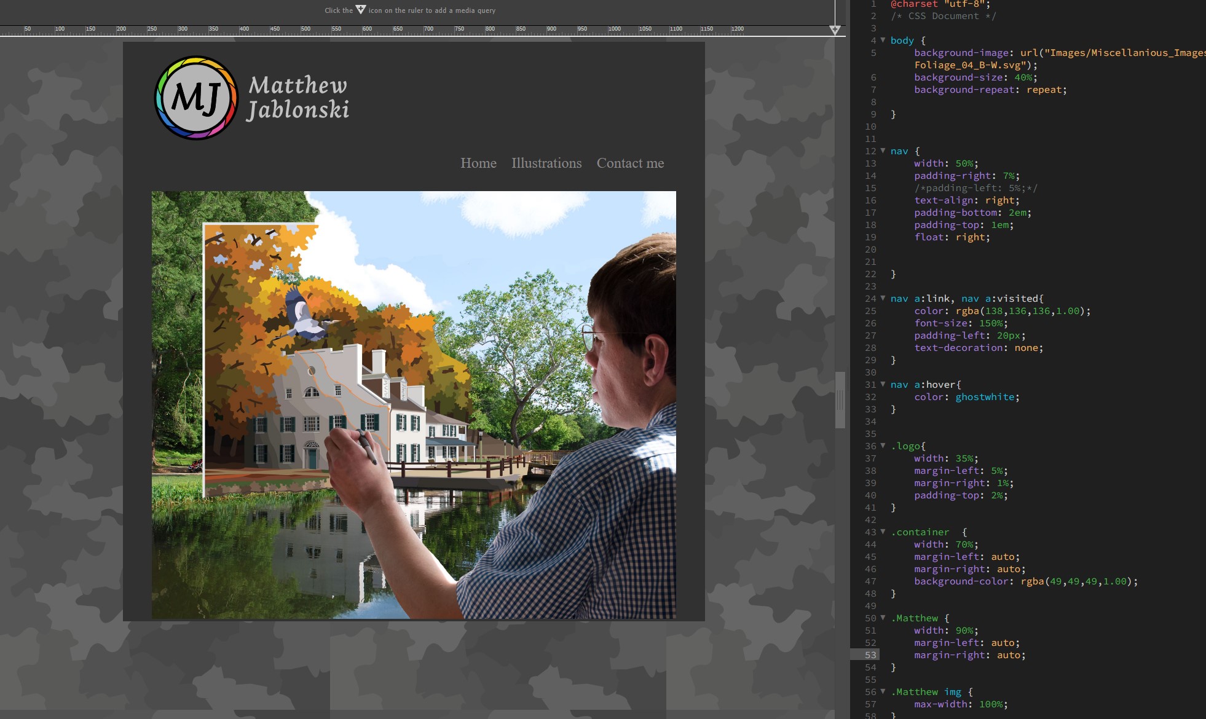
Task: Click the scrubber arrow at the ruler's right edge
Action: 835,29
